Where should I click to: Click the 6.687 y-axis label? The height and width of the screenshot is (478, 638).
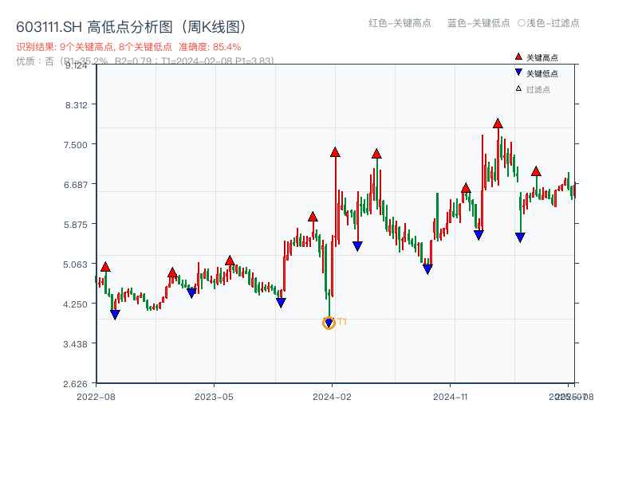click(x=76, y=185)
